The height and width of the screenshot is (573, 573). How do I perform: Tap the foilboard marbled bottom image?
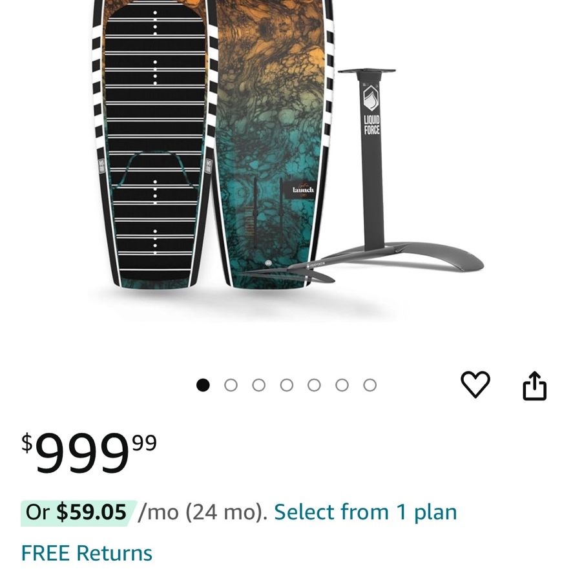click(274, 143)
